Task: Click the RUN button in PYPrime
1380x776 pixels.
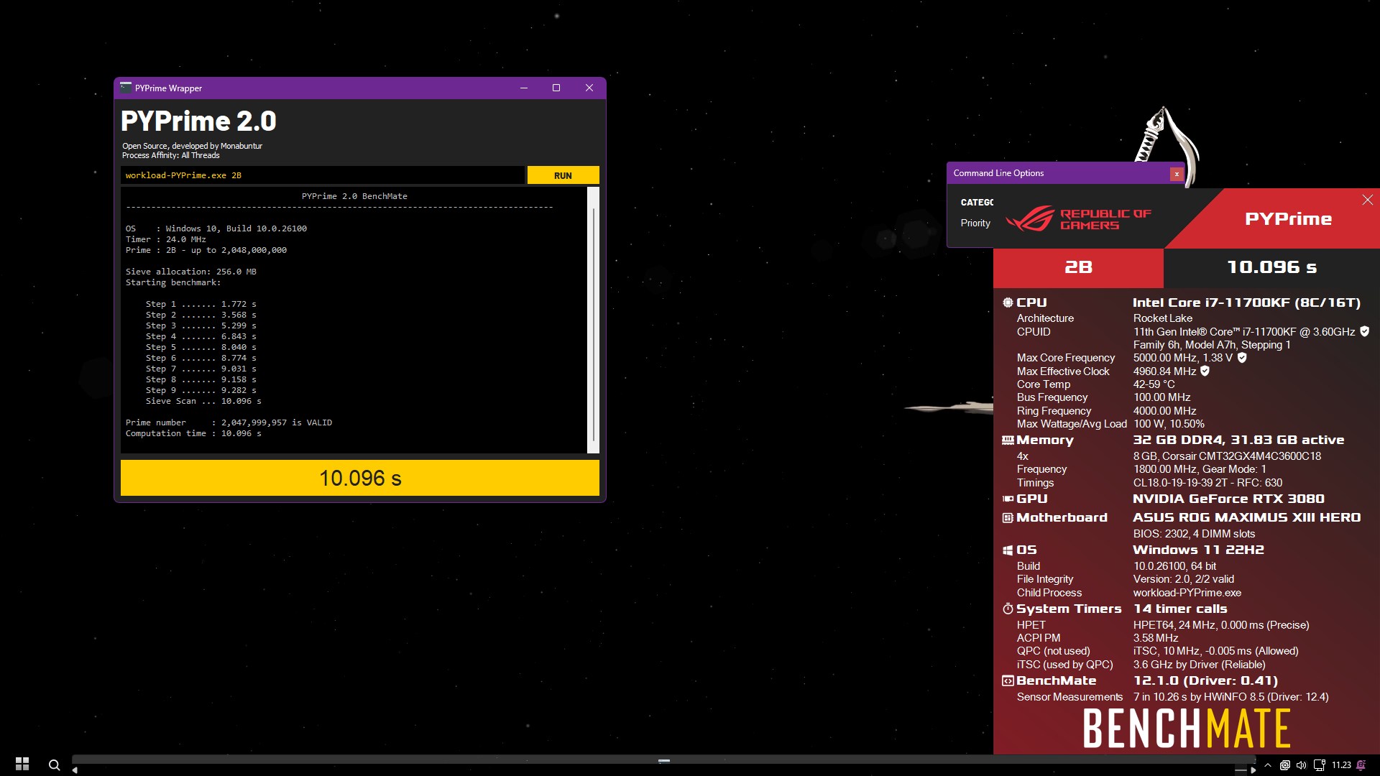Action: pyautogui.click(x=563, y=175)
